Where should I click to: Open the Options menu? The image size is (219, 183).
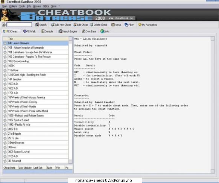[13, 6]
